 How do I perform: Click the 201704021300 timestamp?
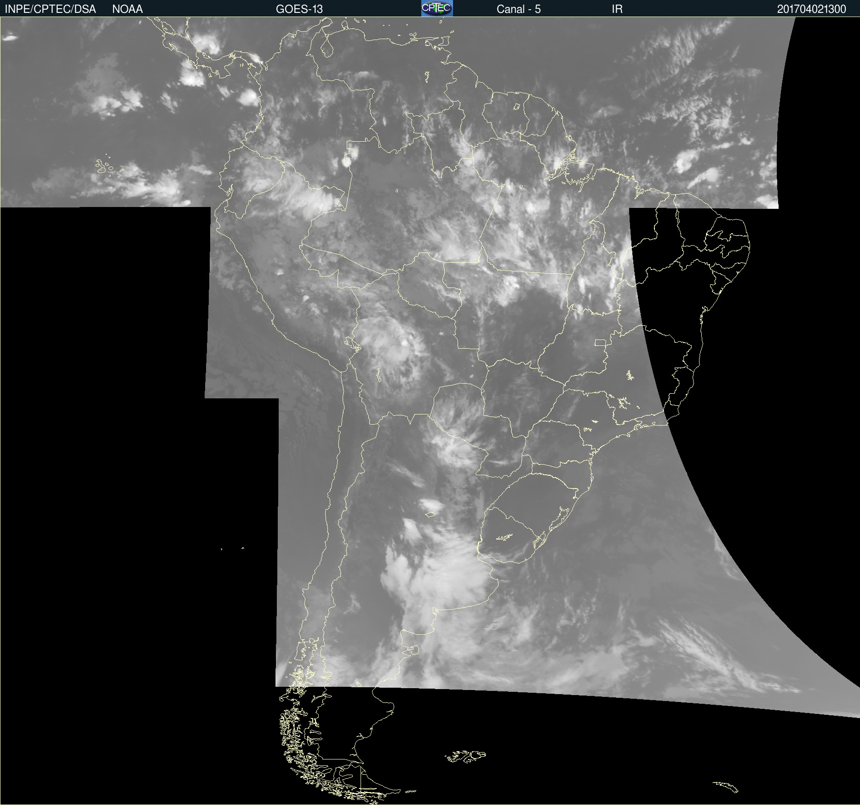[812, 9]
